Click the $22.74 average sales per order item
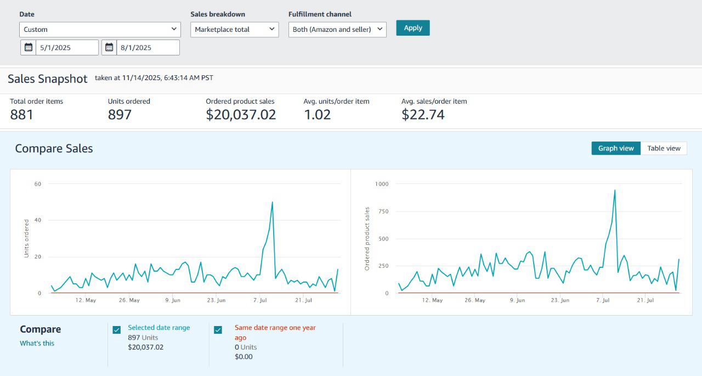This screenshot has width=702, height=376. [x=423, y=115]
